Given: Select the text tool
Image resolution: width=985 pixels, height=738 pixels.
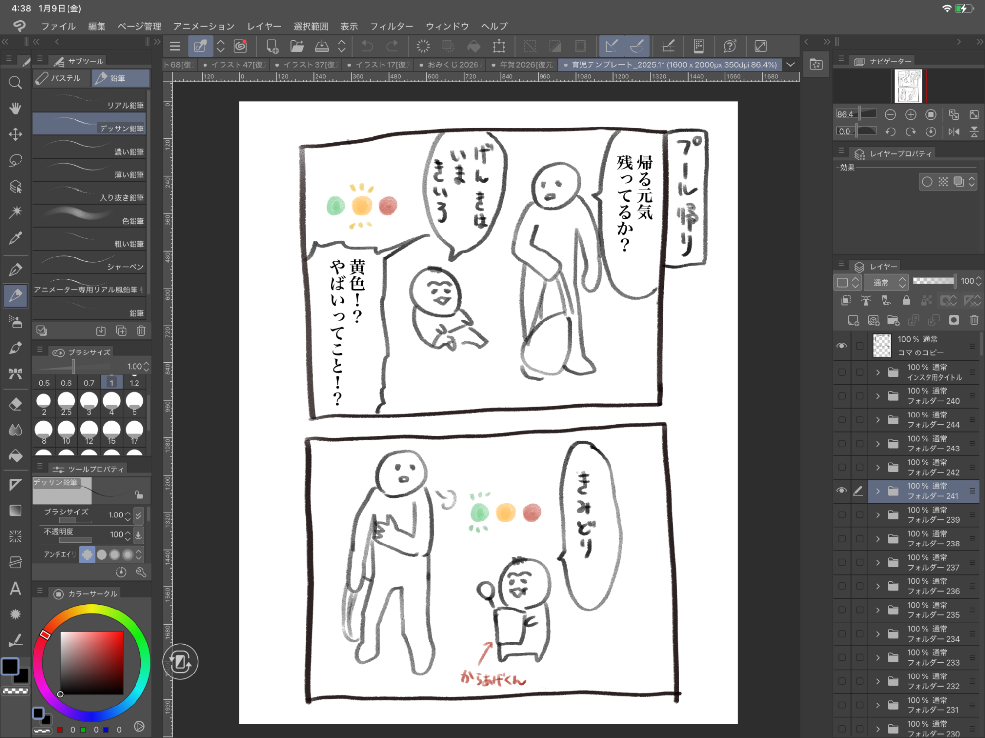Looking at the screenshot, I should coord(15,589).
